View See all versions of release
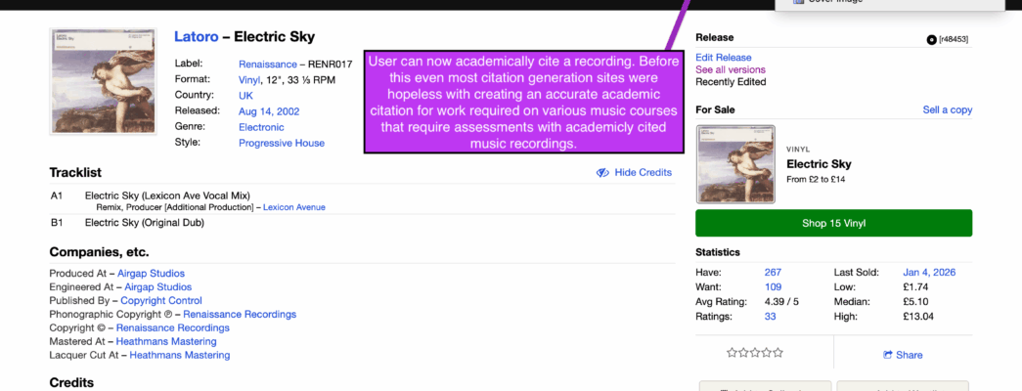This screenshot has height=391, width=1022. pos(730,70)
